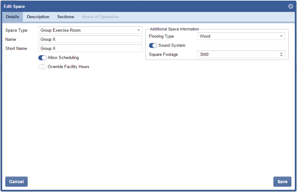The width and height of the screenshot is (297, 192).
Task: Decrease Square Footage with down arrow
Action: click(281, 56)
